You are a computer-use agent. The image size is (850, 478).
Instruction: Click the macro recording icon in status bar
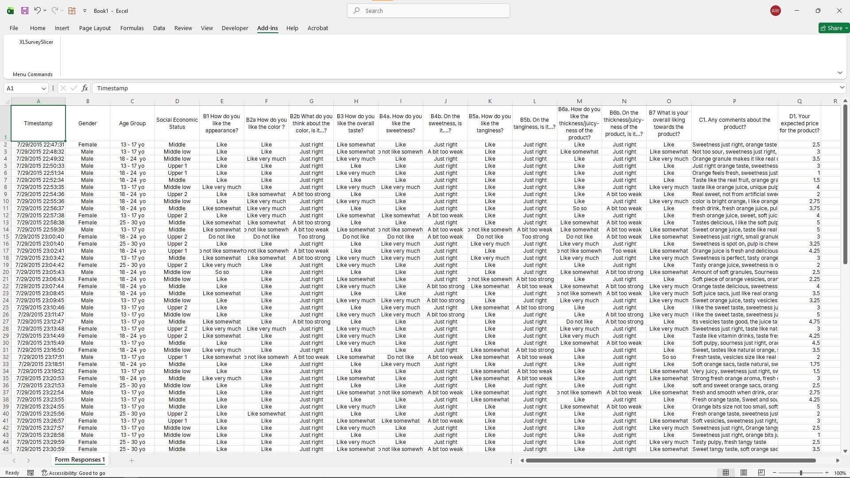tap(31, 473)
